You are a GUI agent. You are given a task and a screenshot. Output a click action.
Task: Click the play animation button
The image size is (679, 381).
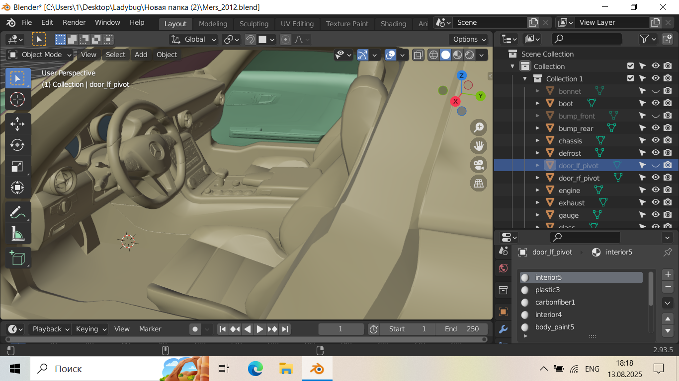[260, 329]
